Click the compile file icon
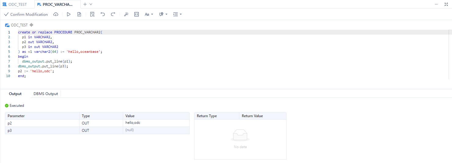 coord(79,14)
